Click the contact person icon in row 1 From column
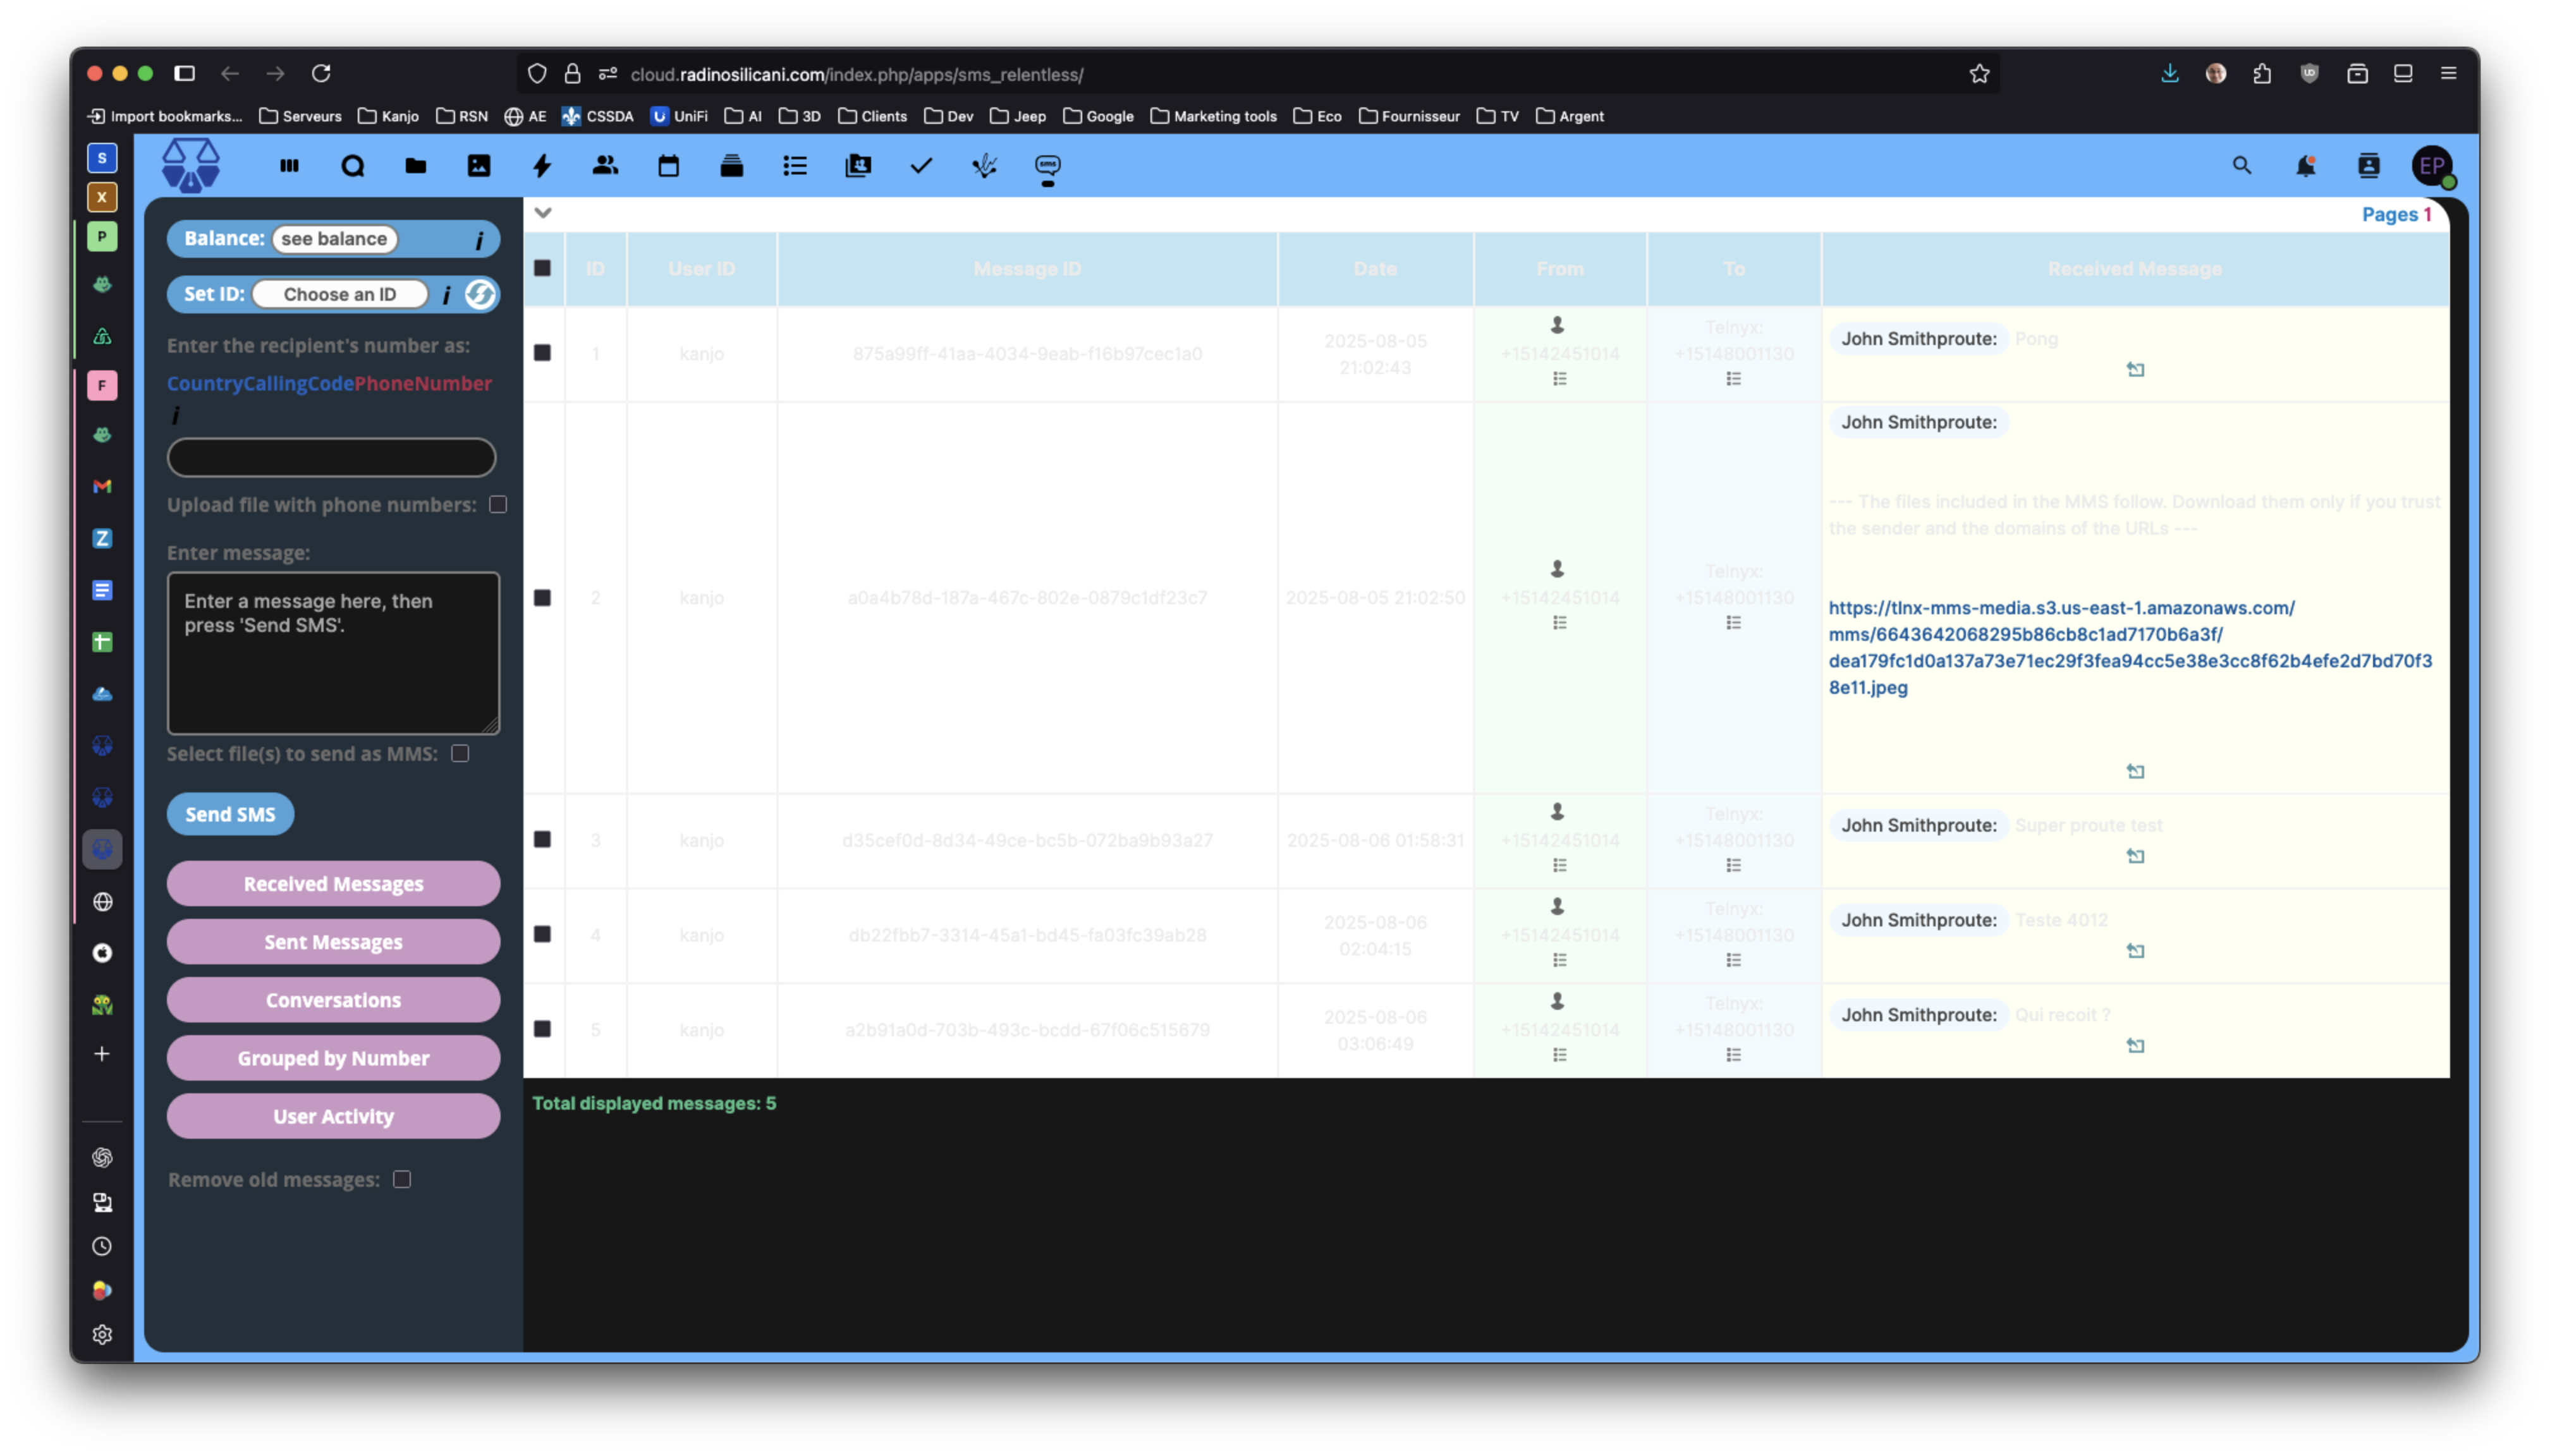This screenshot has width=2550, height=1456. pos(1557,325)
